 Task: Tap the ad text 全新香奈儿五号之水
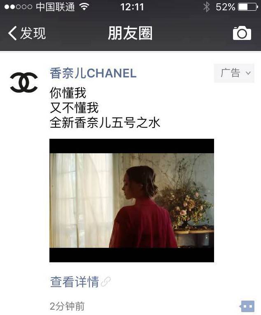point(105,123)
